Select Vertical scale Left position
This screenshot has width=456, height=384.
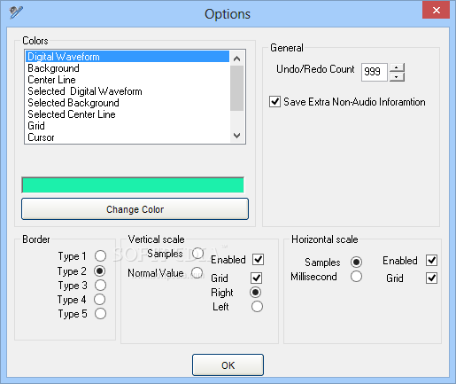coord(257,307)
